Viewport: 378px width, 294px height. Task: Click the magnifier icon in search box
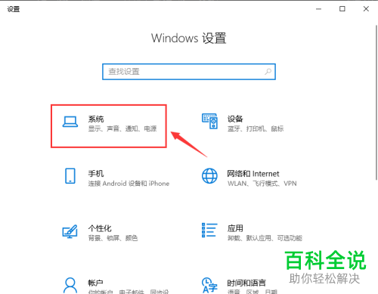tap(268, 72)
